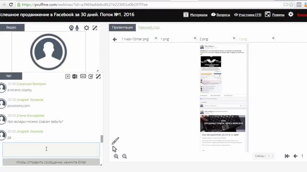The width and height of the screenshot is (307, 172).
Task: Click the envelope icon in the chat toolbar
Action: point(83,76)
